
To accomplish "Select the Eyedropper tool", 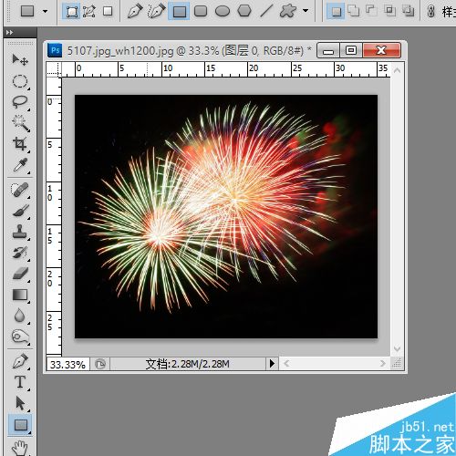I will tap(20, 165).
